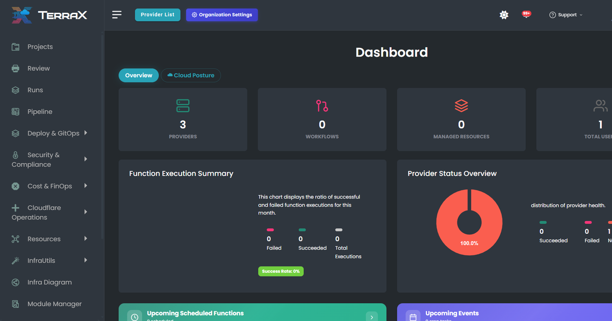612x321 pixels.
Task: Expand InfraUtils submenu arrow
Action: [x=86, y=260]
